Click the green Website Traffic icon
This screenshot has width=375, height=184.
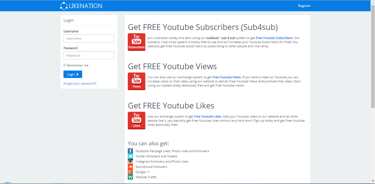pos(130,177)
